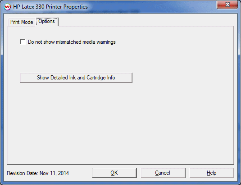The width and height of the screenshot is (241, 185).
Task: View detailed ink cartridge information
Action: pos(76,78)
